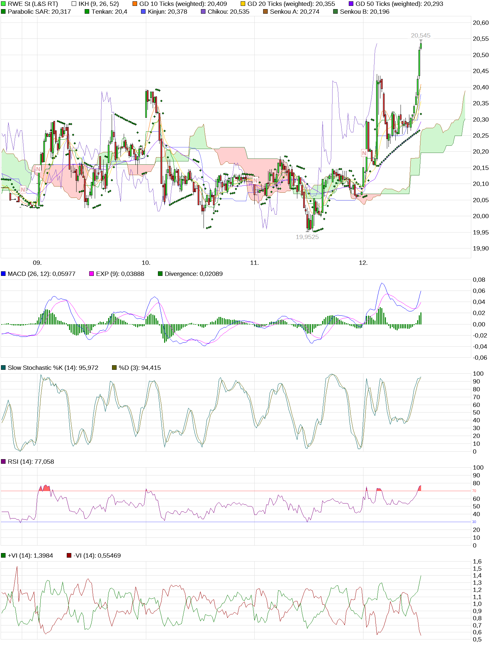Image resolution: width=495 pixels, height=646 pixels.
Task: Click the Slow Stochastic %K swatch
Action: click(x=3, y=368)
